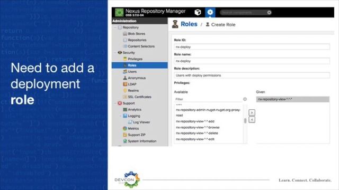Click the Roles heading guard icon
The height and width of the screenshot is (190, 339).
[175, 24]
